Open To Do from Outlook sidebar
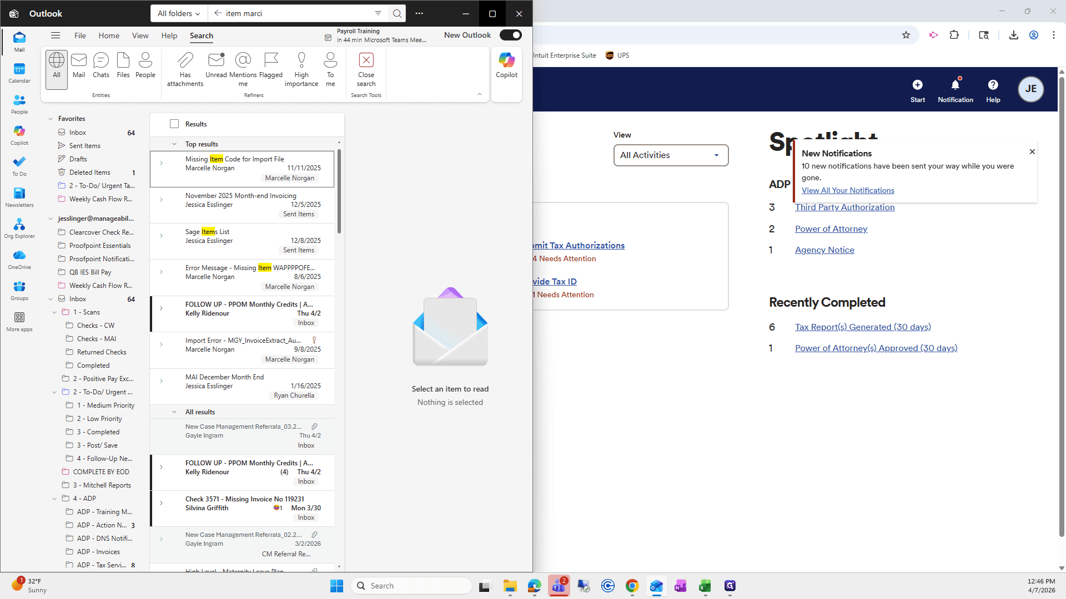The width and height of the screenshot is (1066, 599). point(19,166)
